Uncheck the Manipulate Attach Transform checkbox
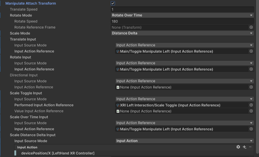This screenshot has height=157, width=259. coord(113,3)
